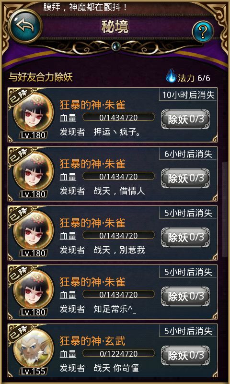Click 除妖 0/3 for 押运丶疯子's boss
Viewport: 230px width, 384px height.
point(185,119)
